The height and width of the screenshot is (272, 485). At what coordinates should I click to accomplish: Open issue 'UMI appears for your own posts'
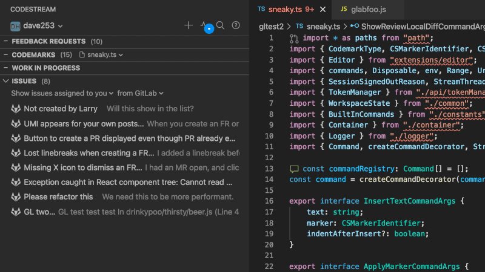click(125, 124)
